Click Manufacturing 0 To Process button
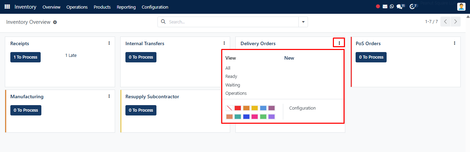 (26, 110)
